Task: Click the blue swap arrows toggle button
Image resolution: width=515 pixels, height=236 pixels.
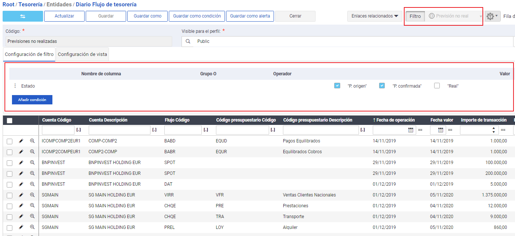Action: click(23, 16)
